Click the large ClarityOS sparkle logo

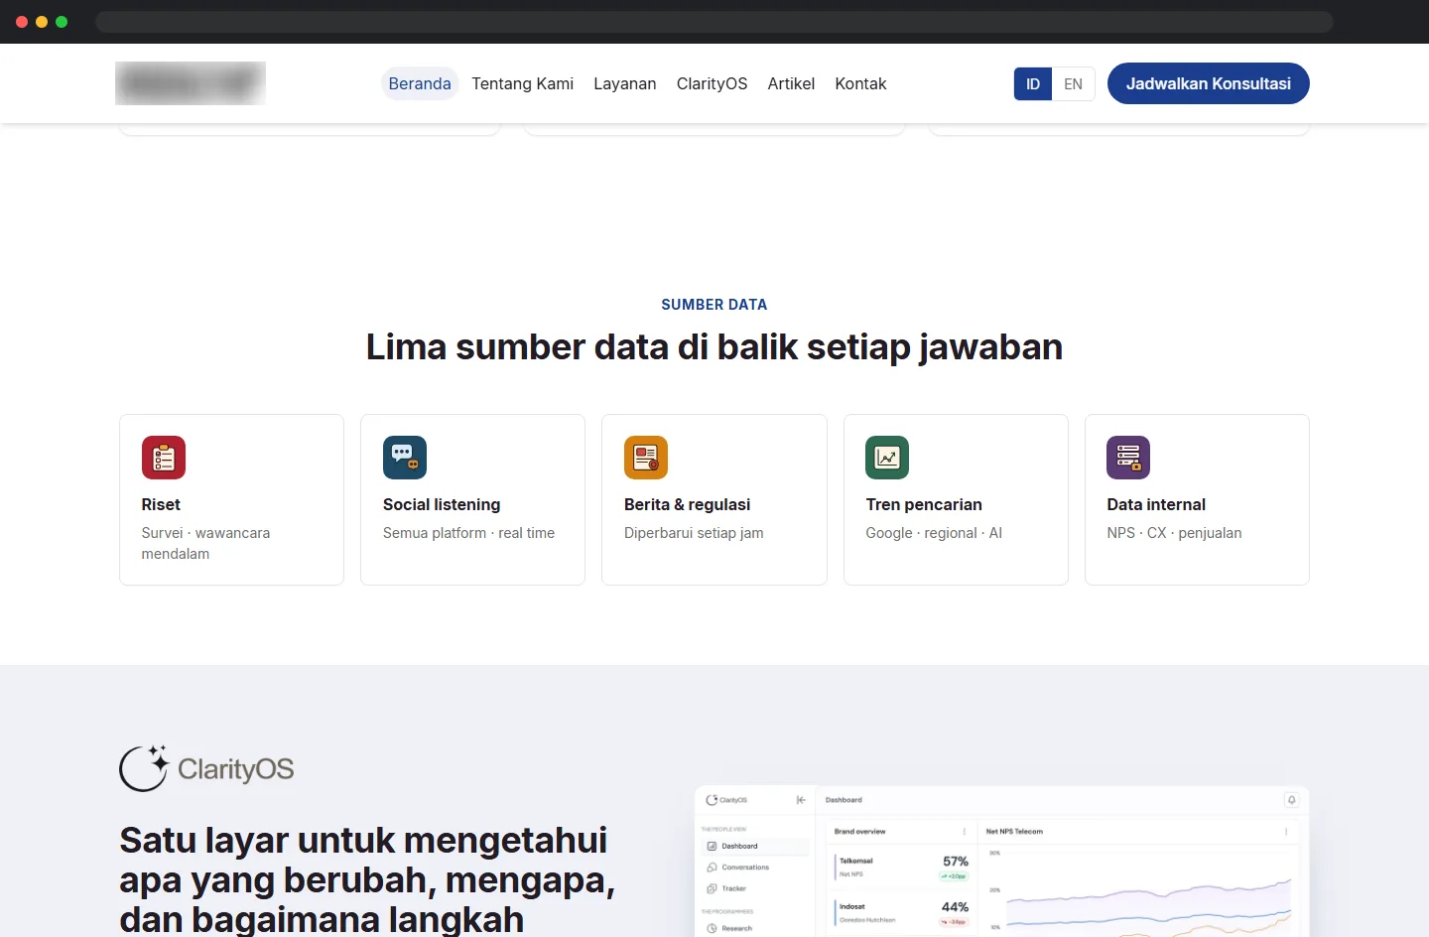click(206, 768)
